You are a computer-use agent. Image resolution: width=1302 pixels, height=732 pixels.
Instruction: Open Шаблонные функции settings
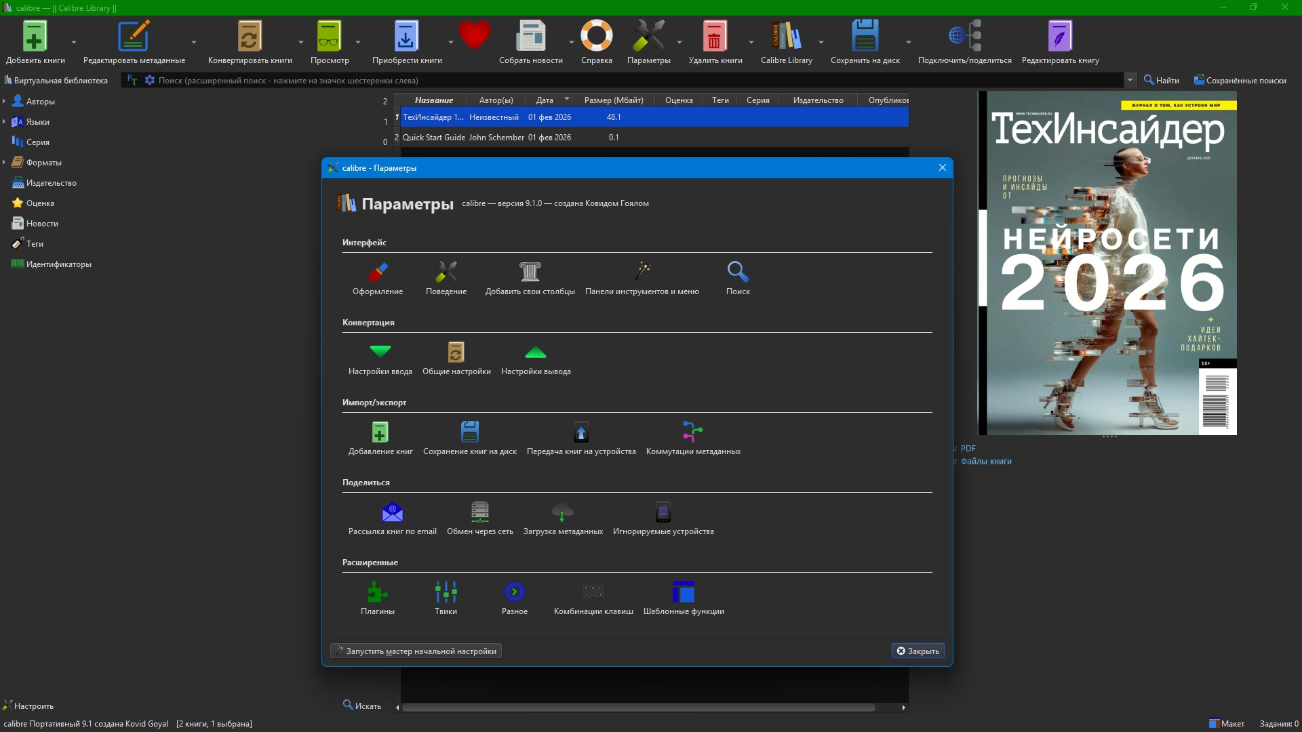[683, 598]
